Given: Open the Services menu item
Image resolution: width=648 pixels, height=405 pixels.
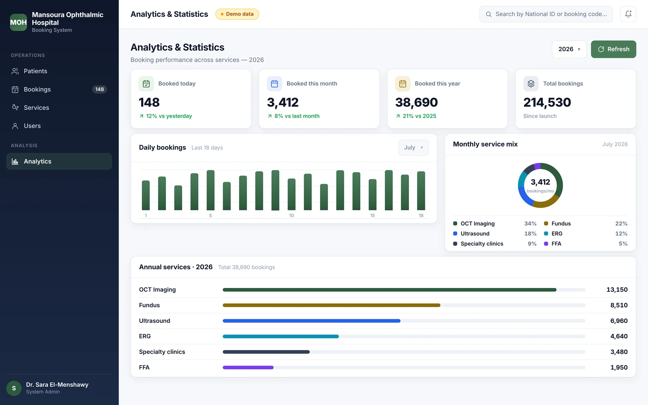Looking at the screenshot, I should tap(59, 108).
